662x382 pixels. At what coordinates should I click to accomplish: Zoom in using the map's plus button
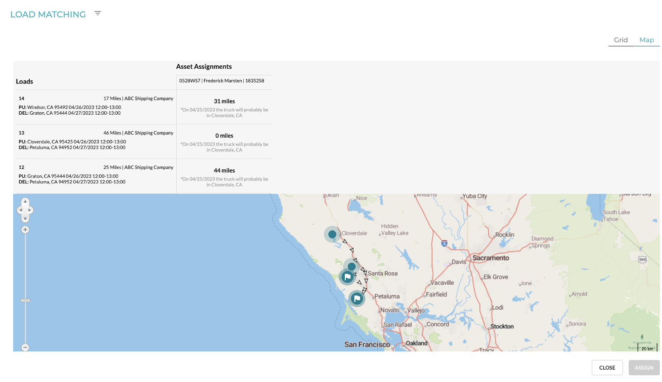25,230
